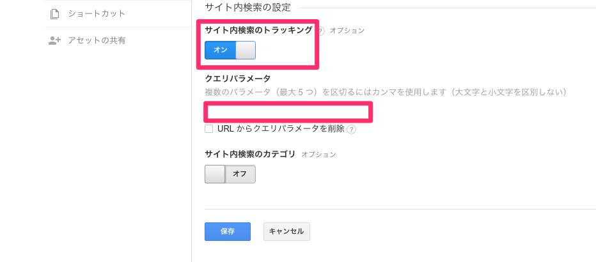Check the URL からクエリパラメータを削除 checkbox
Screen dimensions: 596x262
pyautogui.click(x=209, y=128)
